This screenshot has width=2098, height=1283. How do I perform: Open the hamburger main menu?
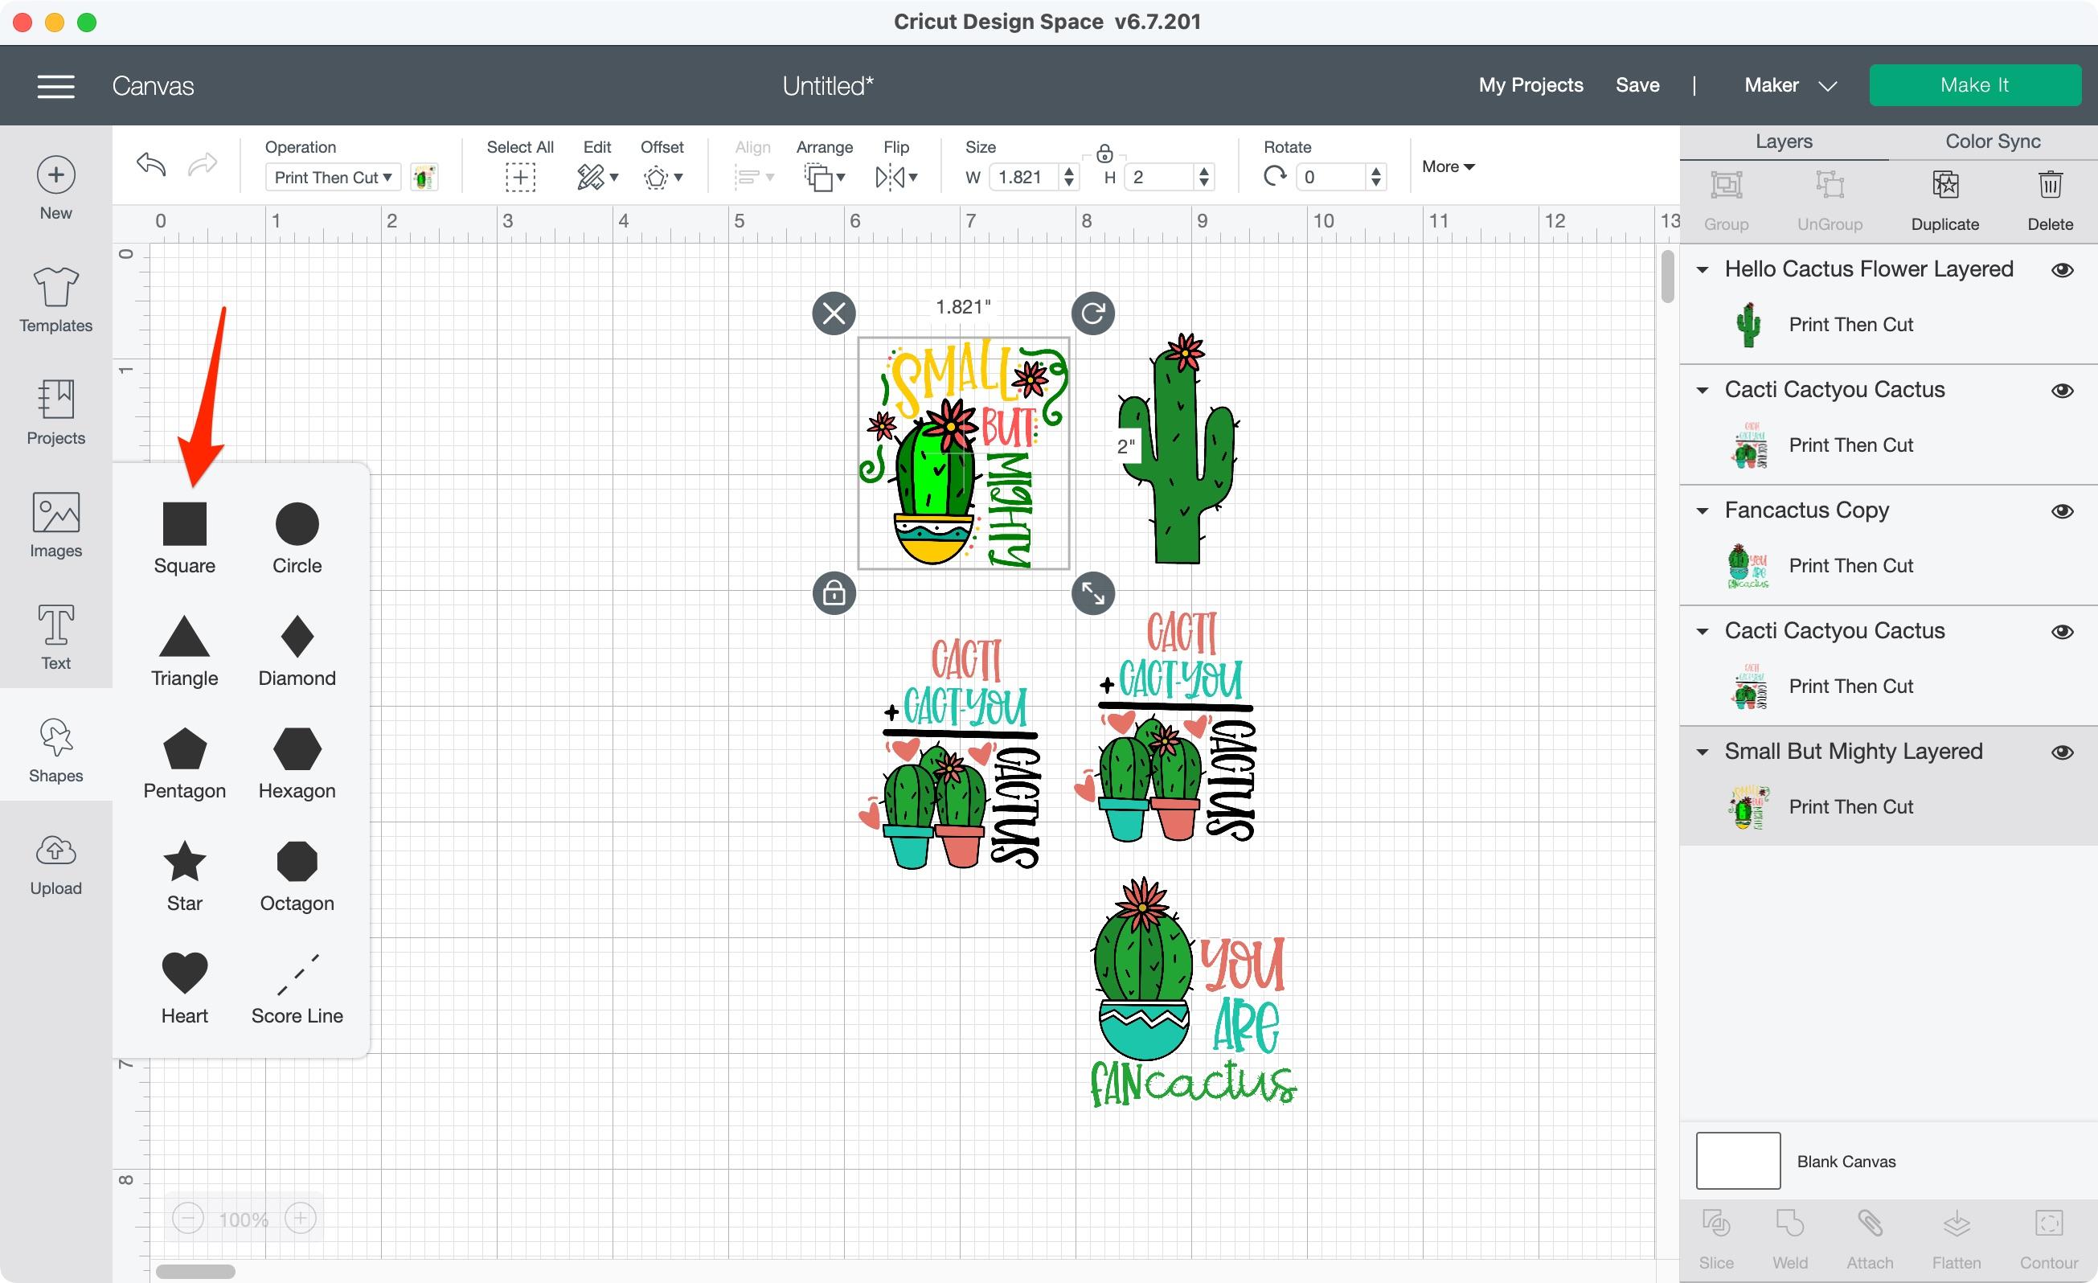[56, 86]
